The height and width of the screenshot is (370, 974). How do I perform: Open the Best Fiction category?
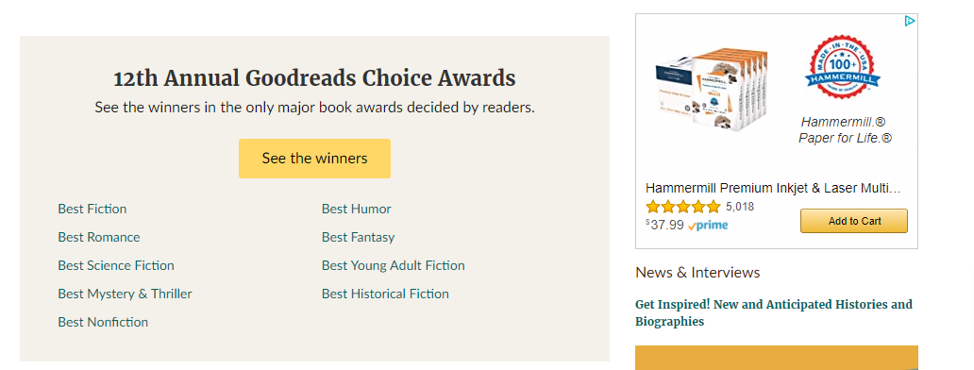click(92, 209)
